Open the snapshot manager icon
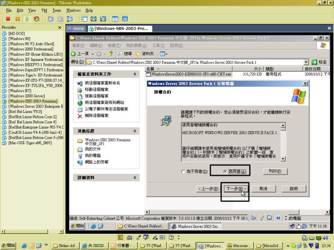 click(x=70, y=19)
